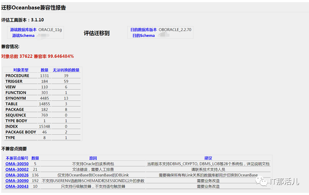The image size is (309, 195).
Task: Click the OMA-30002 quantity 21
Action: pos(35,169)
